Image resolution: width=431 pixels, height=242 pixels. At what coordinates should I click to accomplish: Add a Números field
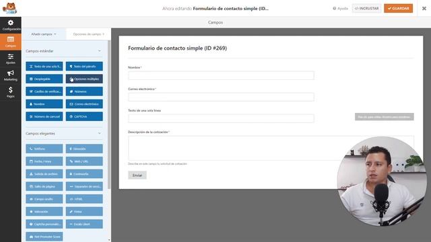[84, 91]
